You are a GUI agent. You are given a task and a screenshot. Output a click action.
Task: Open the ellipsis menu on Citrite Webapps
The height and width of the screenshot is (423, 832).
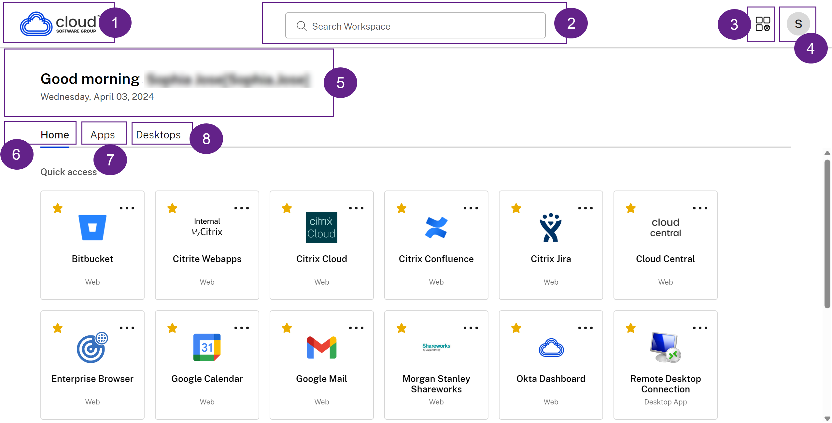242,208
